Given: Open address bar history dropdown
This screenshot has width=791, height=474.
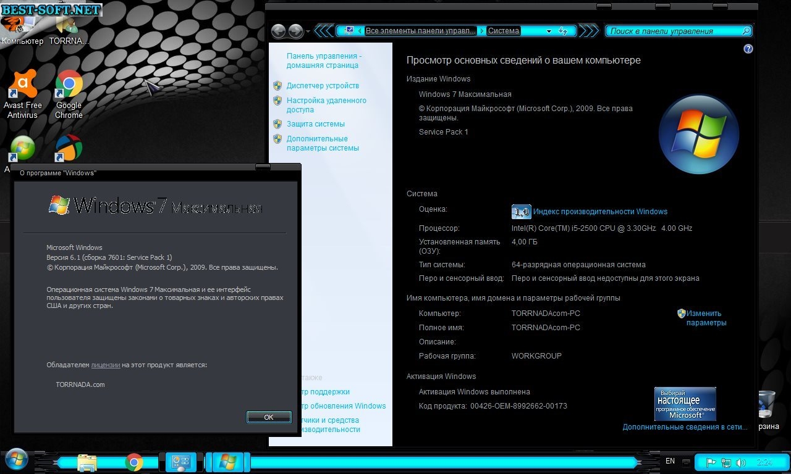Looking at the screenshot, I should [x=549, y=31].
